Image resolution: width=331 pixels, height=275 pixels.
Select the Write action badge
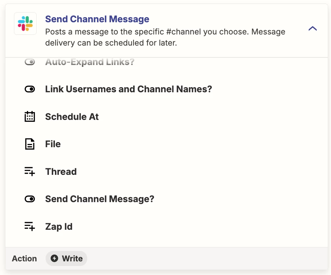[66, 258]
